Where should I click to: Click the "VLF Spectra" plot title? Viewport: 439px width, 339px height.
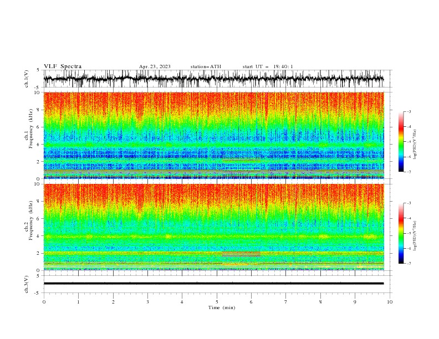[x=63, y=66]
